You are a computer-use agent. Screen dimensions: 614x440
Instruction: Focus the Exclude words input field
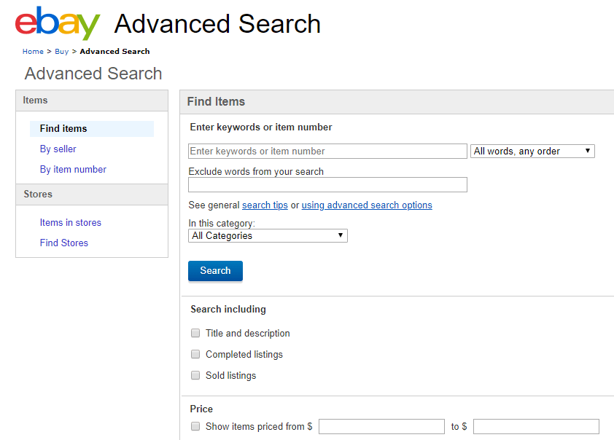[327, 184]
